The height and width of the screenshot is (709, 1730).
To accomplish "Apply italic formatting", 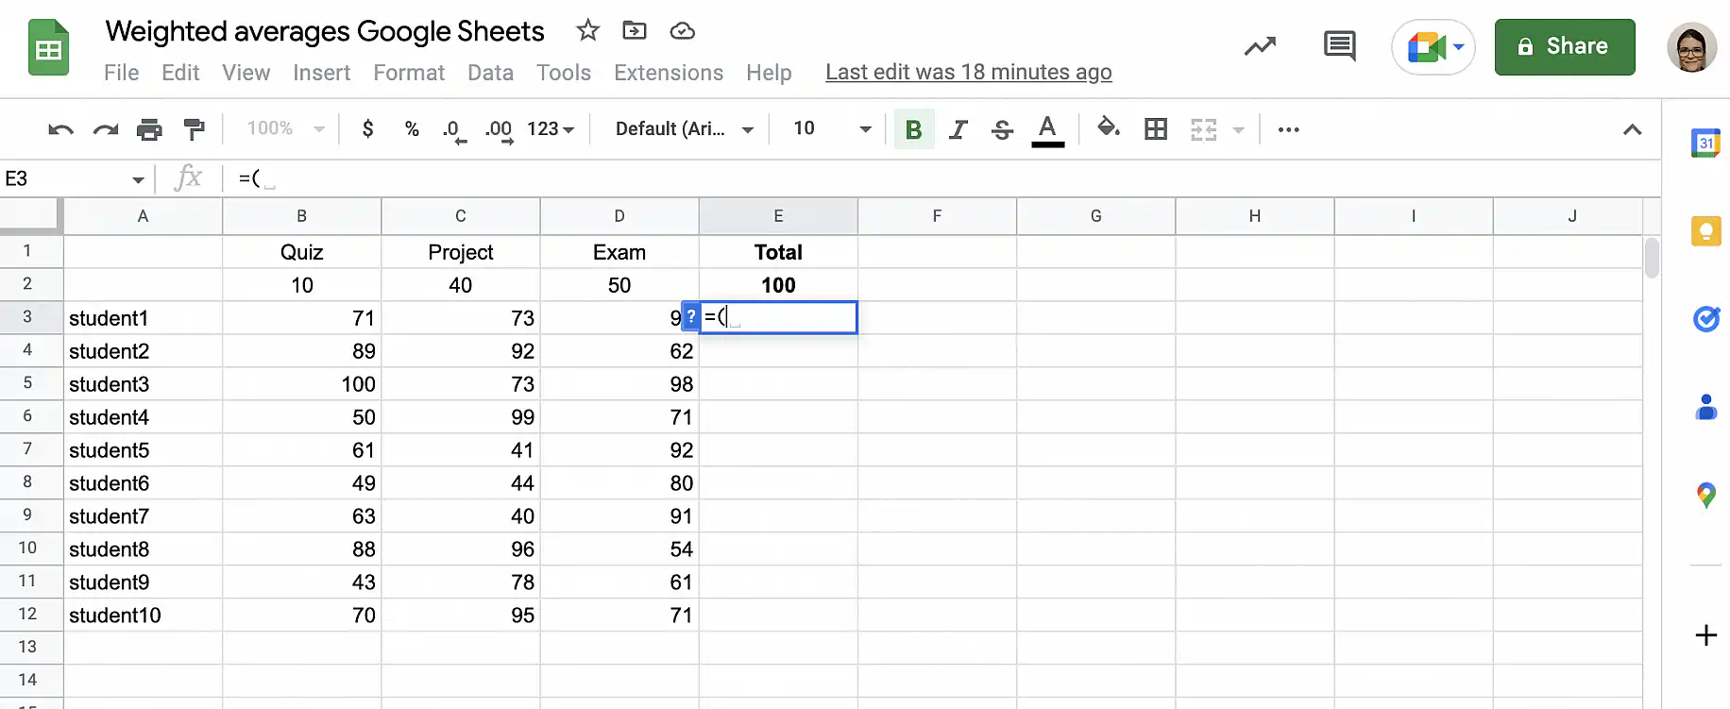I will pyautogui.click(x=958, y=129).
